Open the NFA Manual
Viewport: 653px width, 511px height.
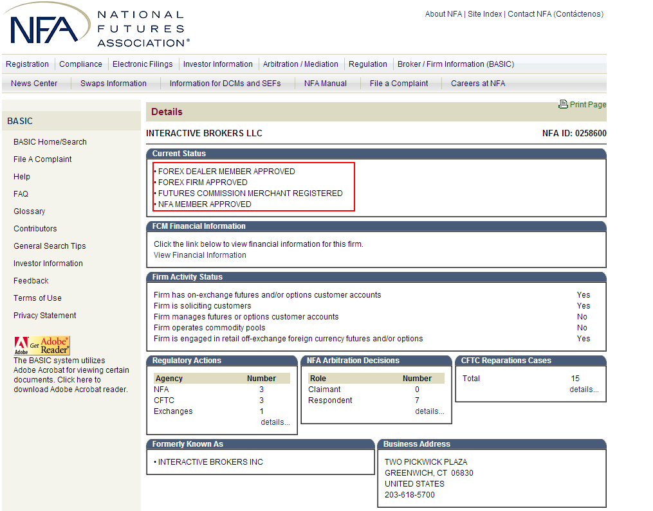coord(326,83)
